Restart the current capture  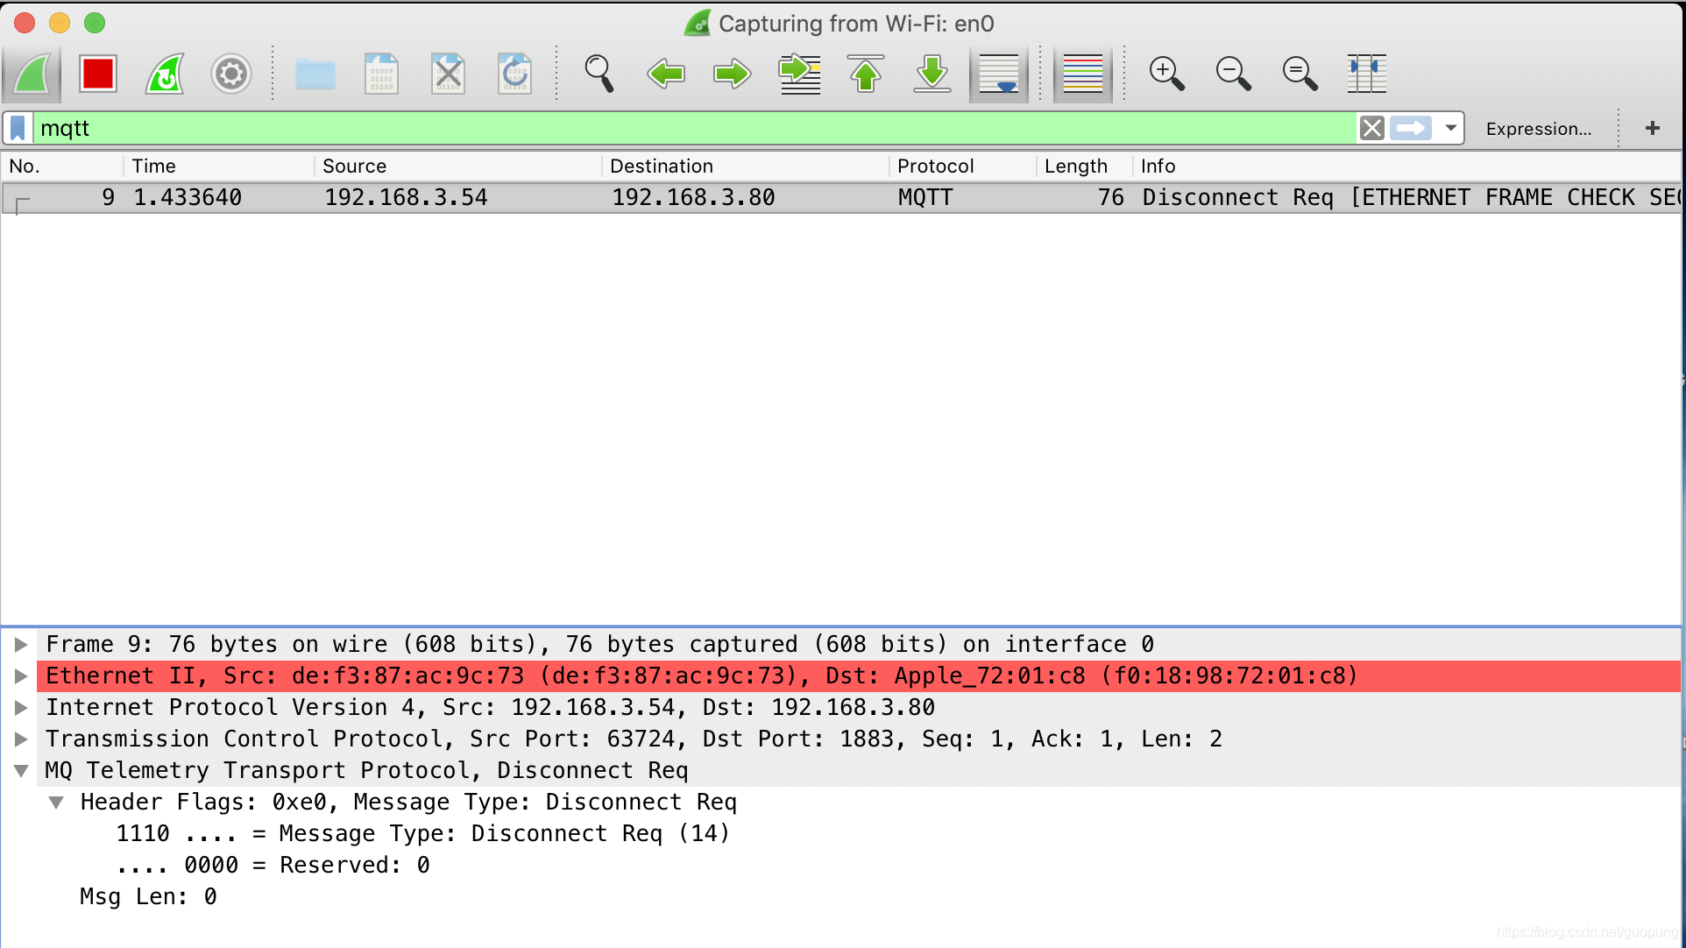coord(165,74)
